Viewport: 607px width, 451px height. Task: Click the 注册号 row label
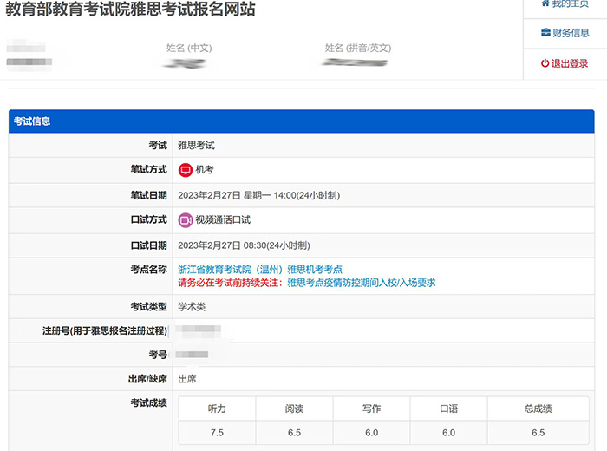(105, 330)
